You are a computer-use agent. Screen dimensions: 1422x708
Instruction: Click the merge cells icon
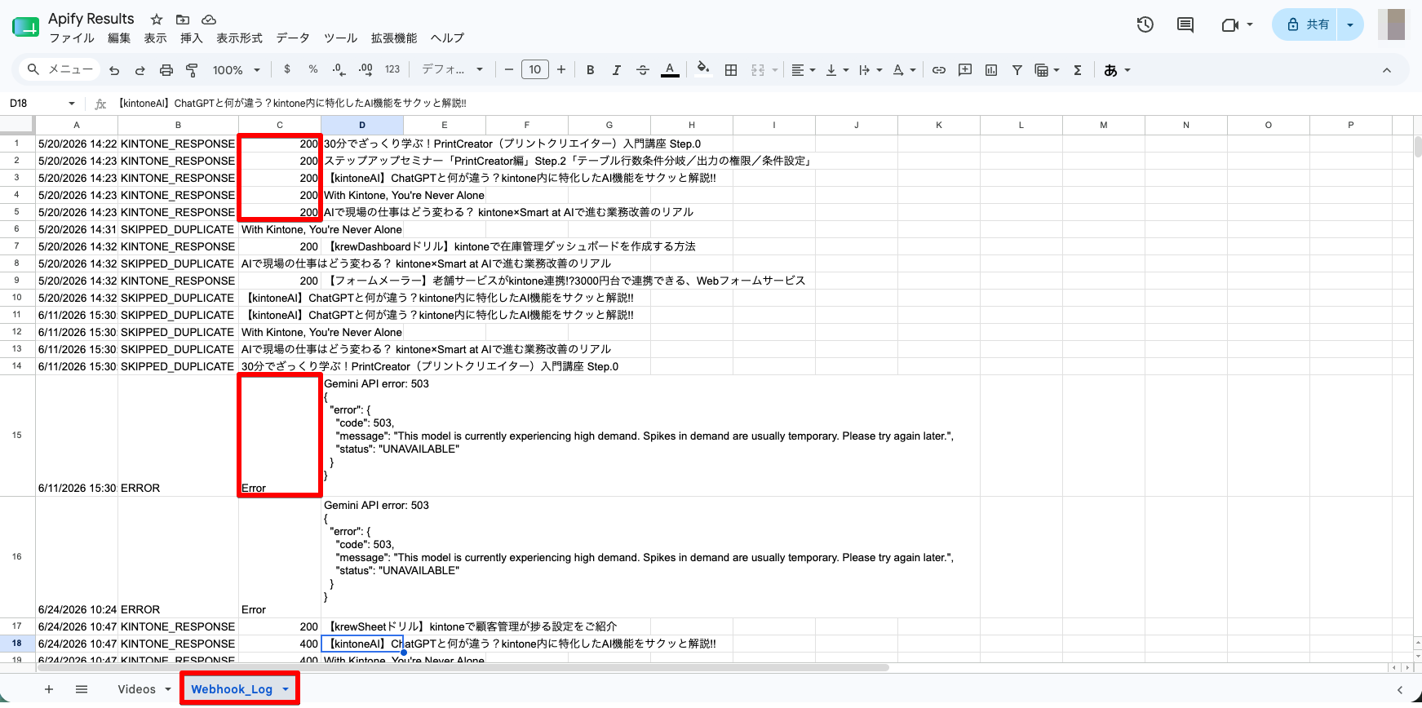758,70
